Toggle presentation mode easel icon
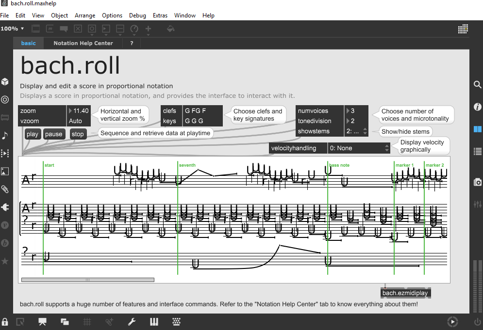 pos(42,322)
